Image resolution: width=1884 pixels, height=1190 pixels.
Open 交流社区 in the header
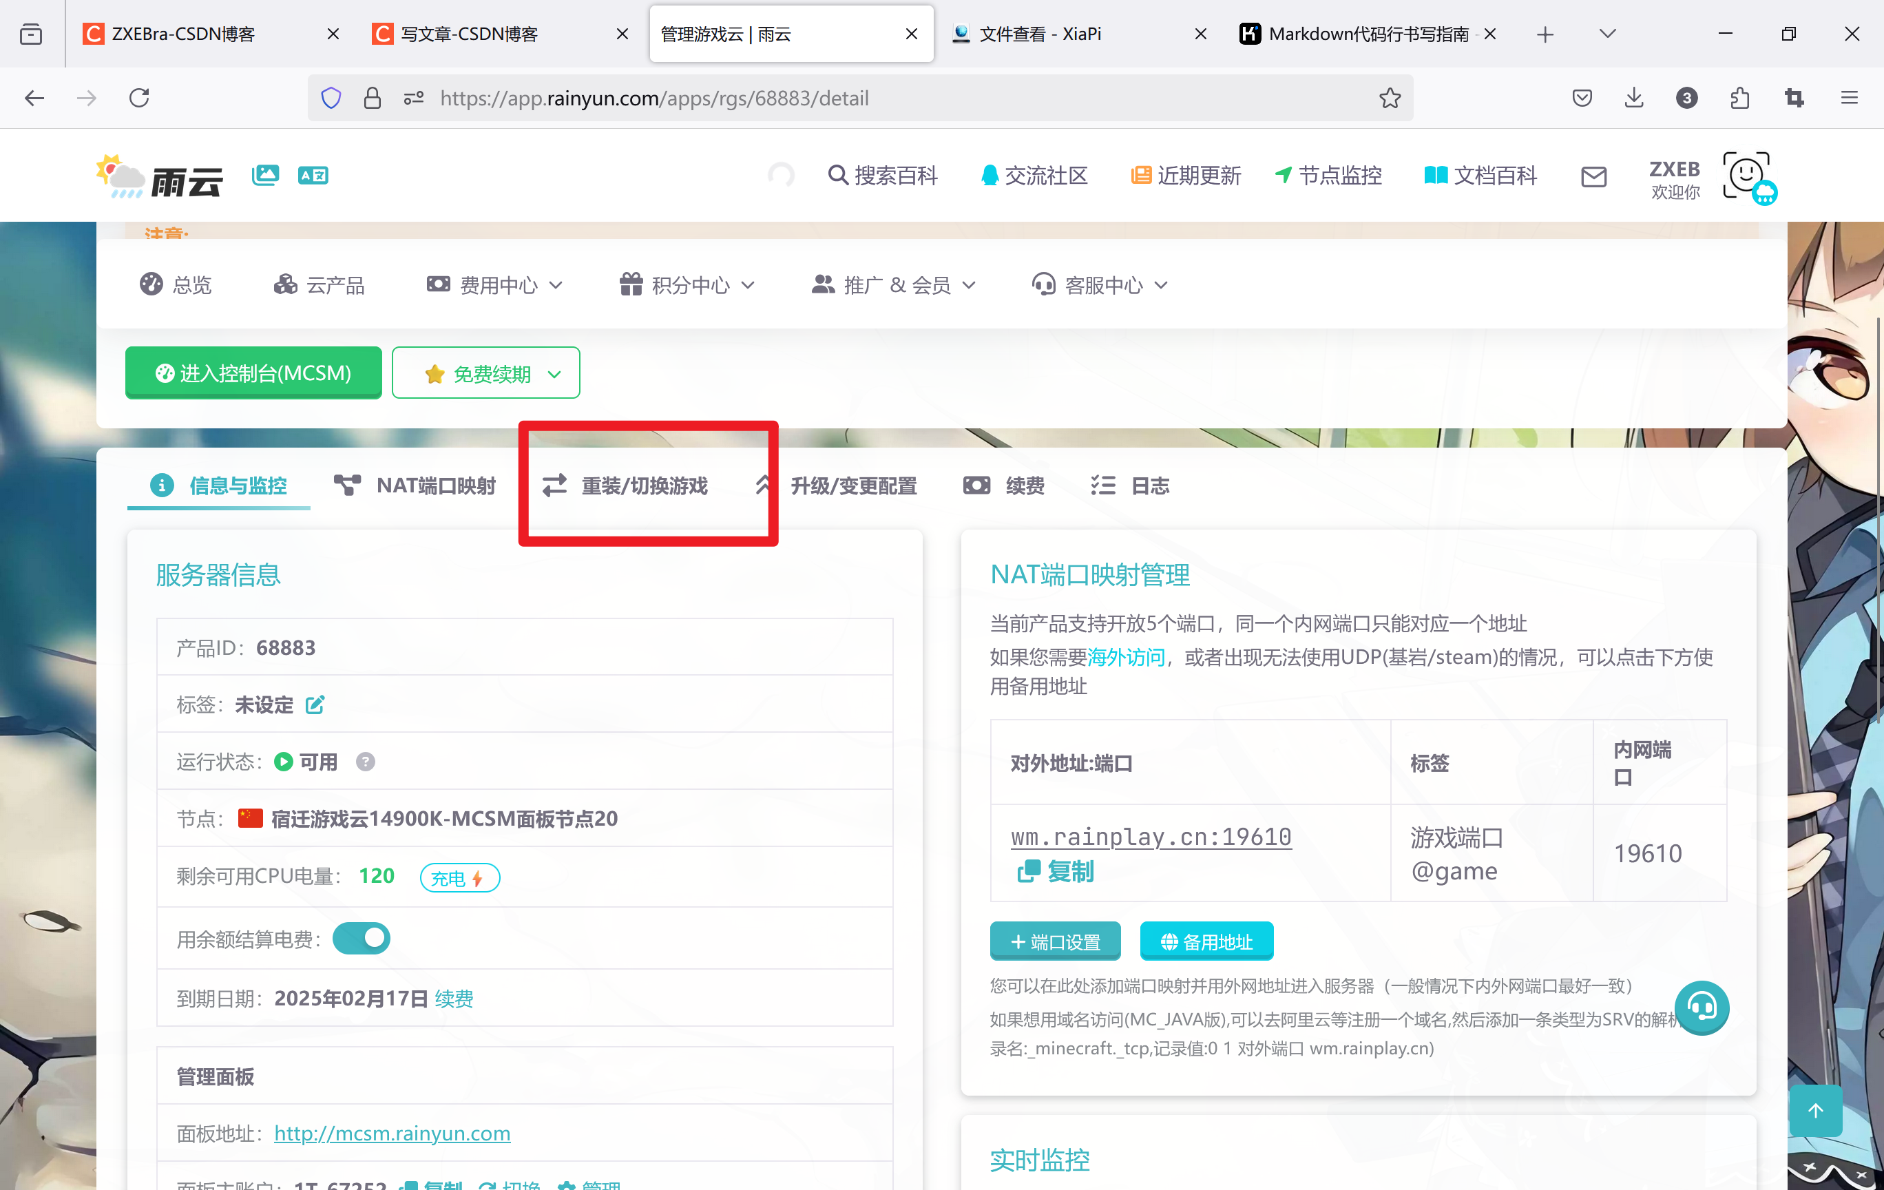(1034, 175)
